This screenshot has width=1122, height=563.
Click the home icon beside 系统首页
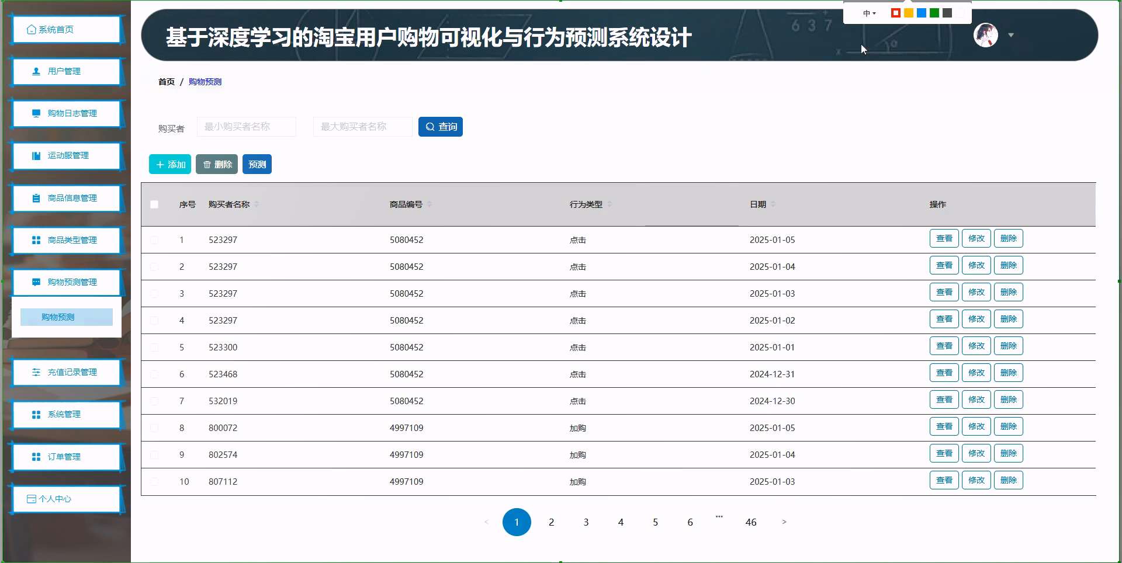coord(32,30)
